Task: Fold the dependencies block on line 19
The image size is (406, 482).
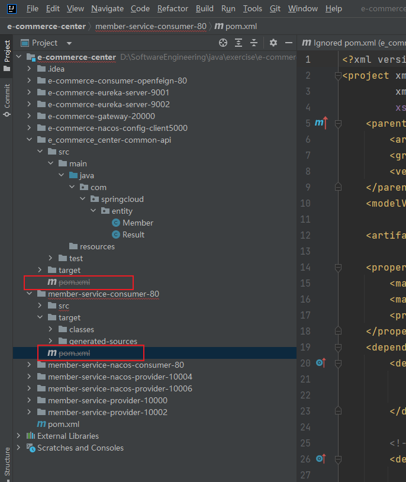Action: coord(338,348)
